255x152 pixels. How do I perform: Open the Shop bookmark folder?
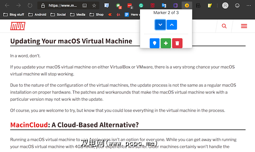pos(96,14)
